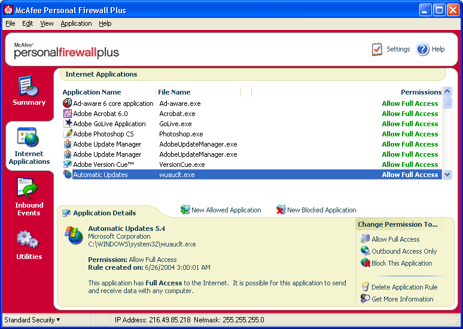Screen dimensions: 463x329
Task: Click Allow Full Access for Photoshop.exe row
Action: pyautogui.click(x=410, y=134)
